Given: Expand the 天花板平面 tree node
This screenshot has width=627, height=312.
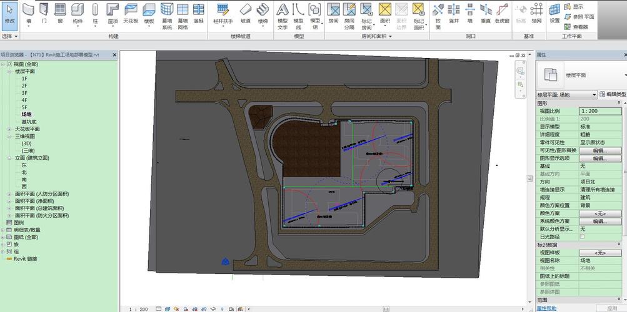Looking at the screenshot, I should (9, 129).
